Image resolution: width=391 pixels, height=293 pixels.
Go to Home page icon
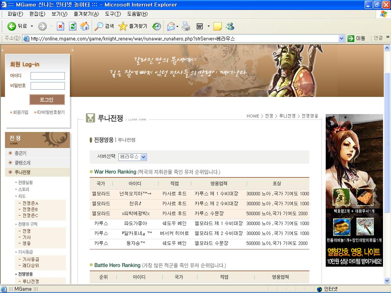pos(85,26)
